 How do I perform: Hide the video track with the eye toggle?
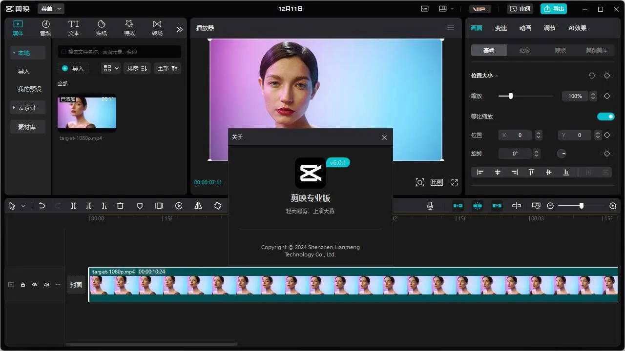pyautogui.click(x=34, y=284)
